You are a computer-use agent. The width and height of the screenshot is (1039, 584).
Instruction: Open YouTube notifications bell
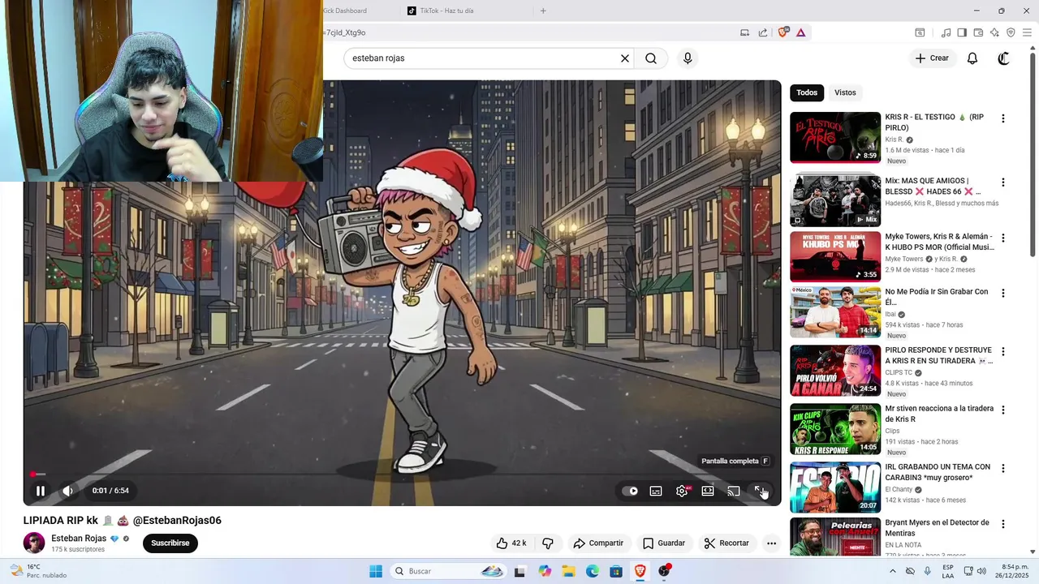[972, 58]
